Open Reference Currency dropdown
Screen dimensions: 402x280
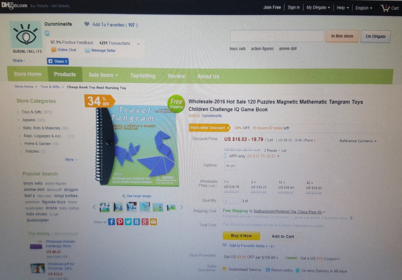click(358, 141)
